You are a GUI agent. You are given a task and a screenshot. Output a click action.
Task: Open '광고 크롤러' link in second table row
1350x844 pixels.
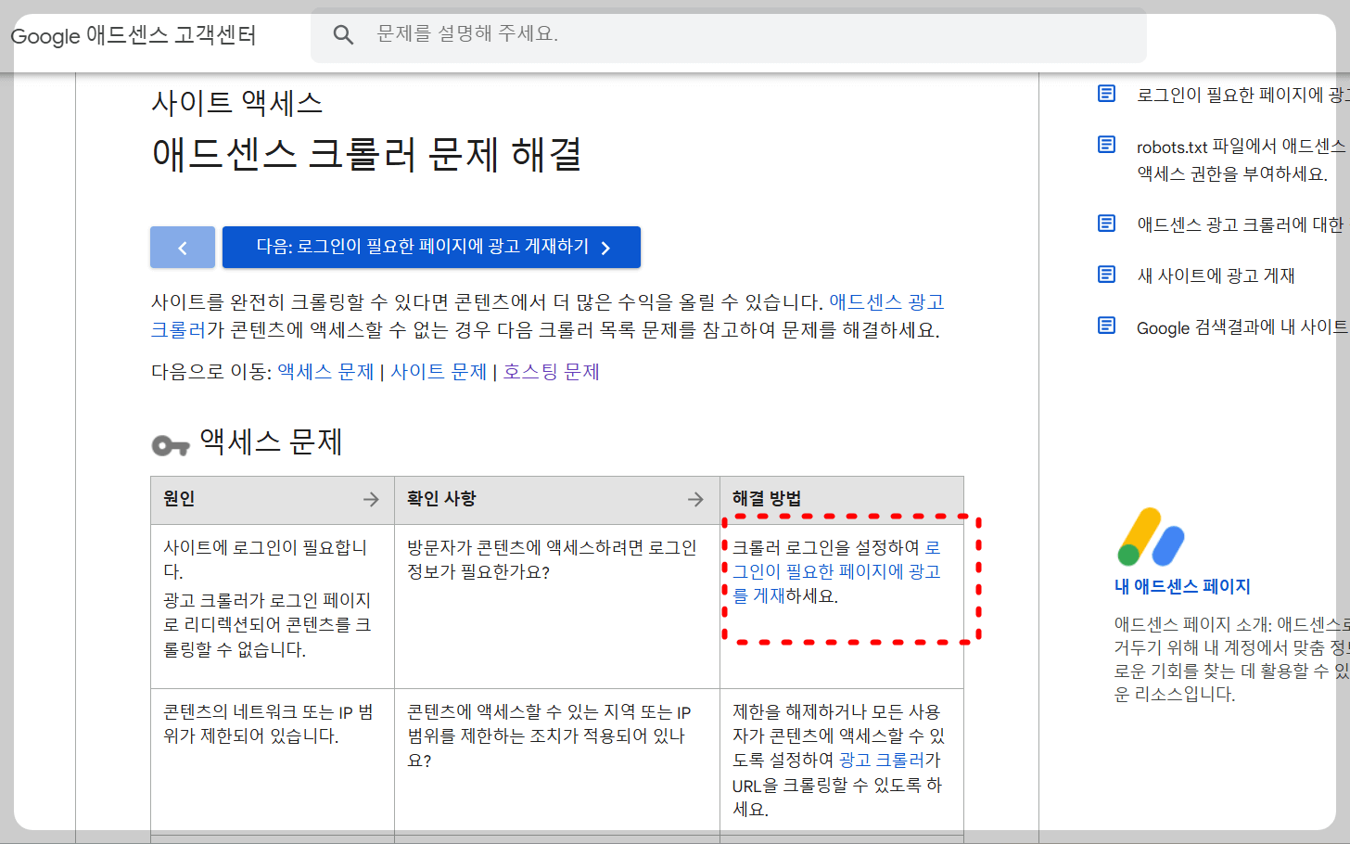882,760
